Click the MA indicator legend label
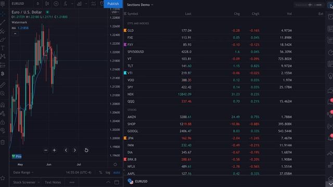Viewport: 333px width, 187px height. click(14, 28)
